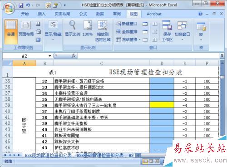
Task: Go to first sheet tab arrow
Action: 5,155
